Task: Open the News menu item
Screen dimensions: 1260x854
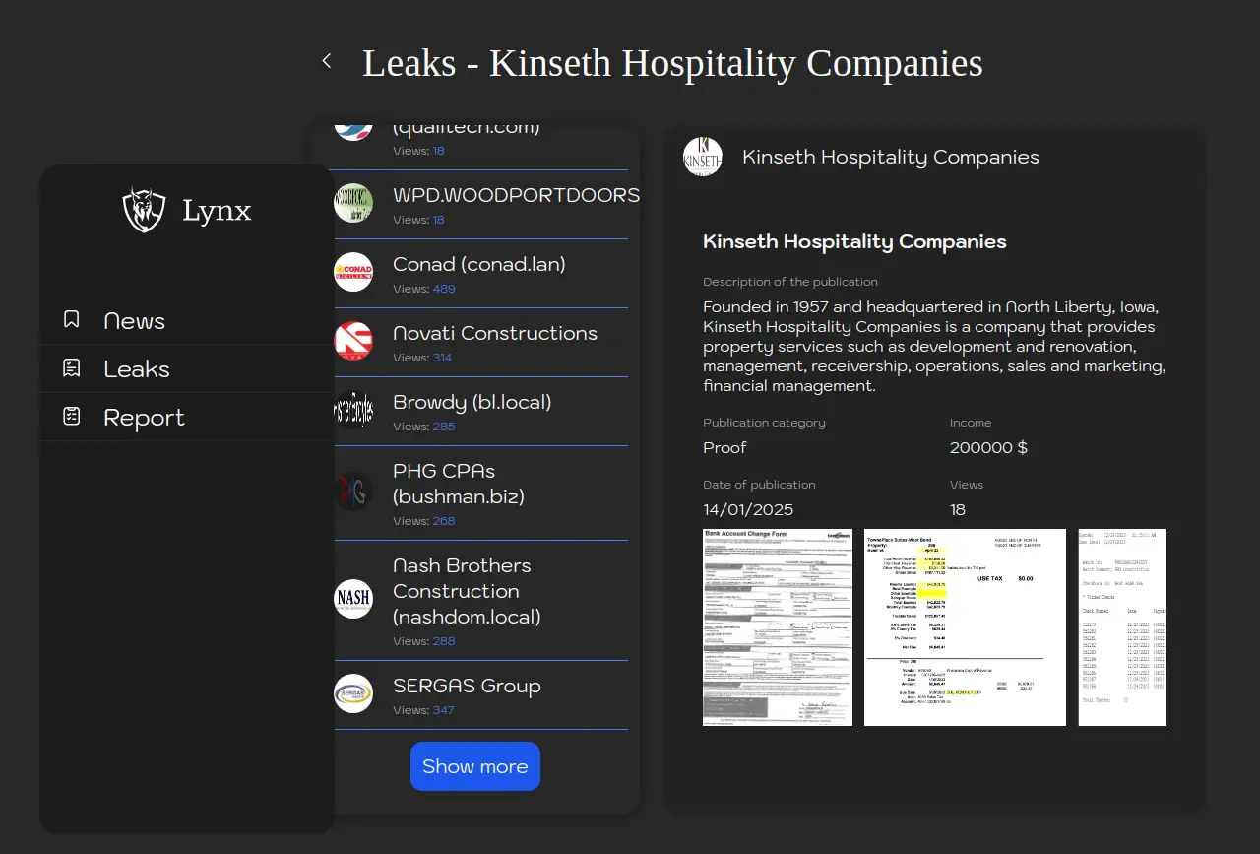Action: point(135,321)
